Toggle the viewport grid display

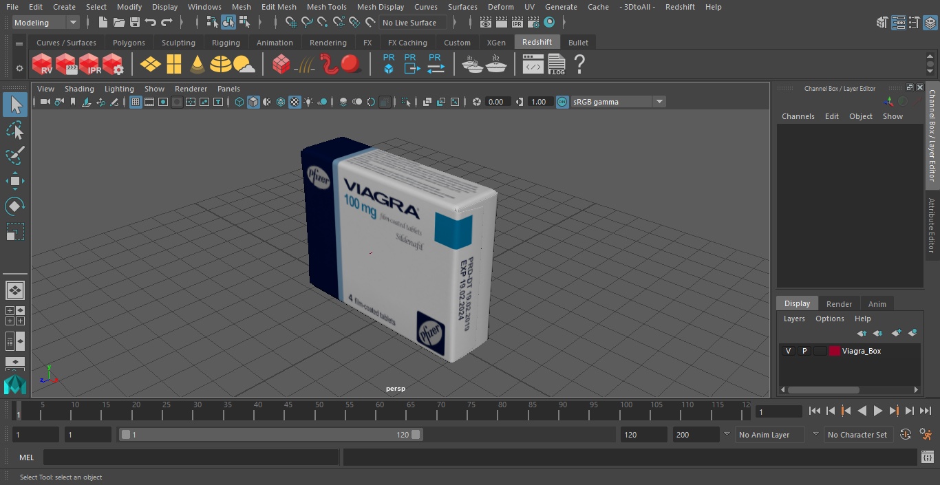(x=136, y=102)
